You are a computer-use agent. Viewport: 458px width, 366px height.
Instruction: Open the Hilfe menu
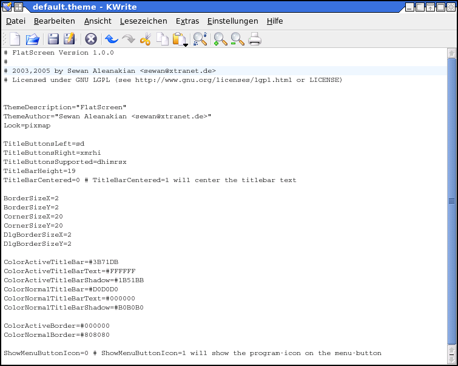point(275,21)
